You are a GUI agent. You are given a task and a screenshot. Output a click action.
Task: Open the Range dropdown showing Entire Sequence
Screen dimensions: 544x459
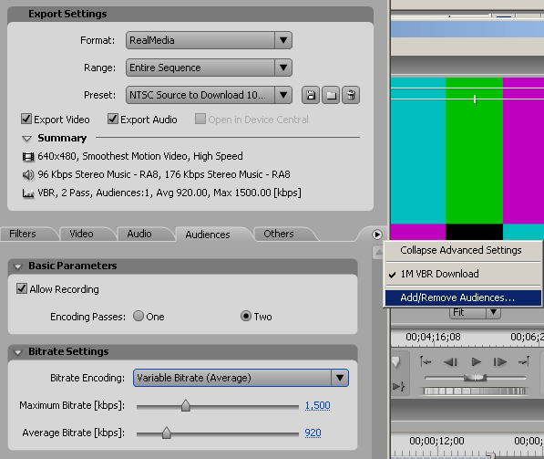pos(209,68)
